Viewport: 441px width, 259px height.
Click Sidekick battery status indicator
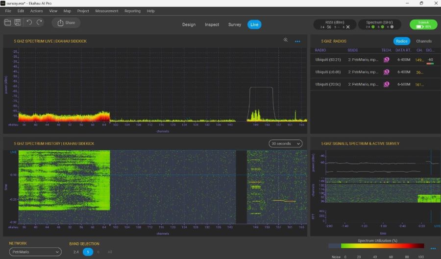tap(423, 24)
